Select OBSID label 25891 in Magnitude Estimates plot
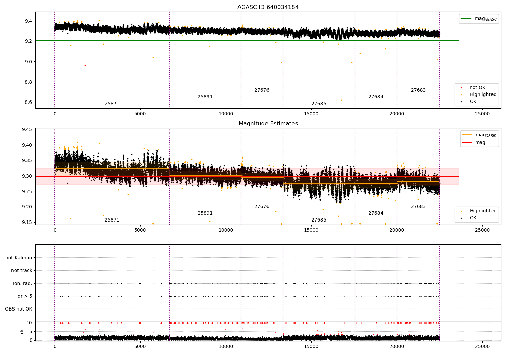This screenshot has width=506, height=354. tap(205, 213)
